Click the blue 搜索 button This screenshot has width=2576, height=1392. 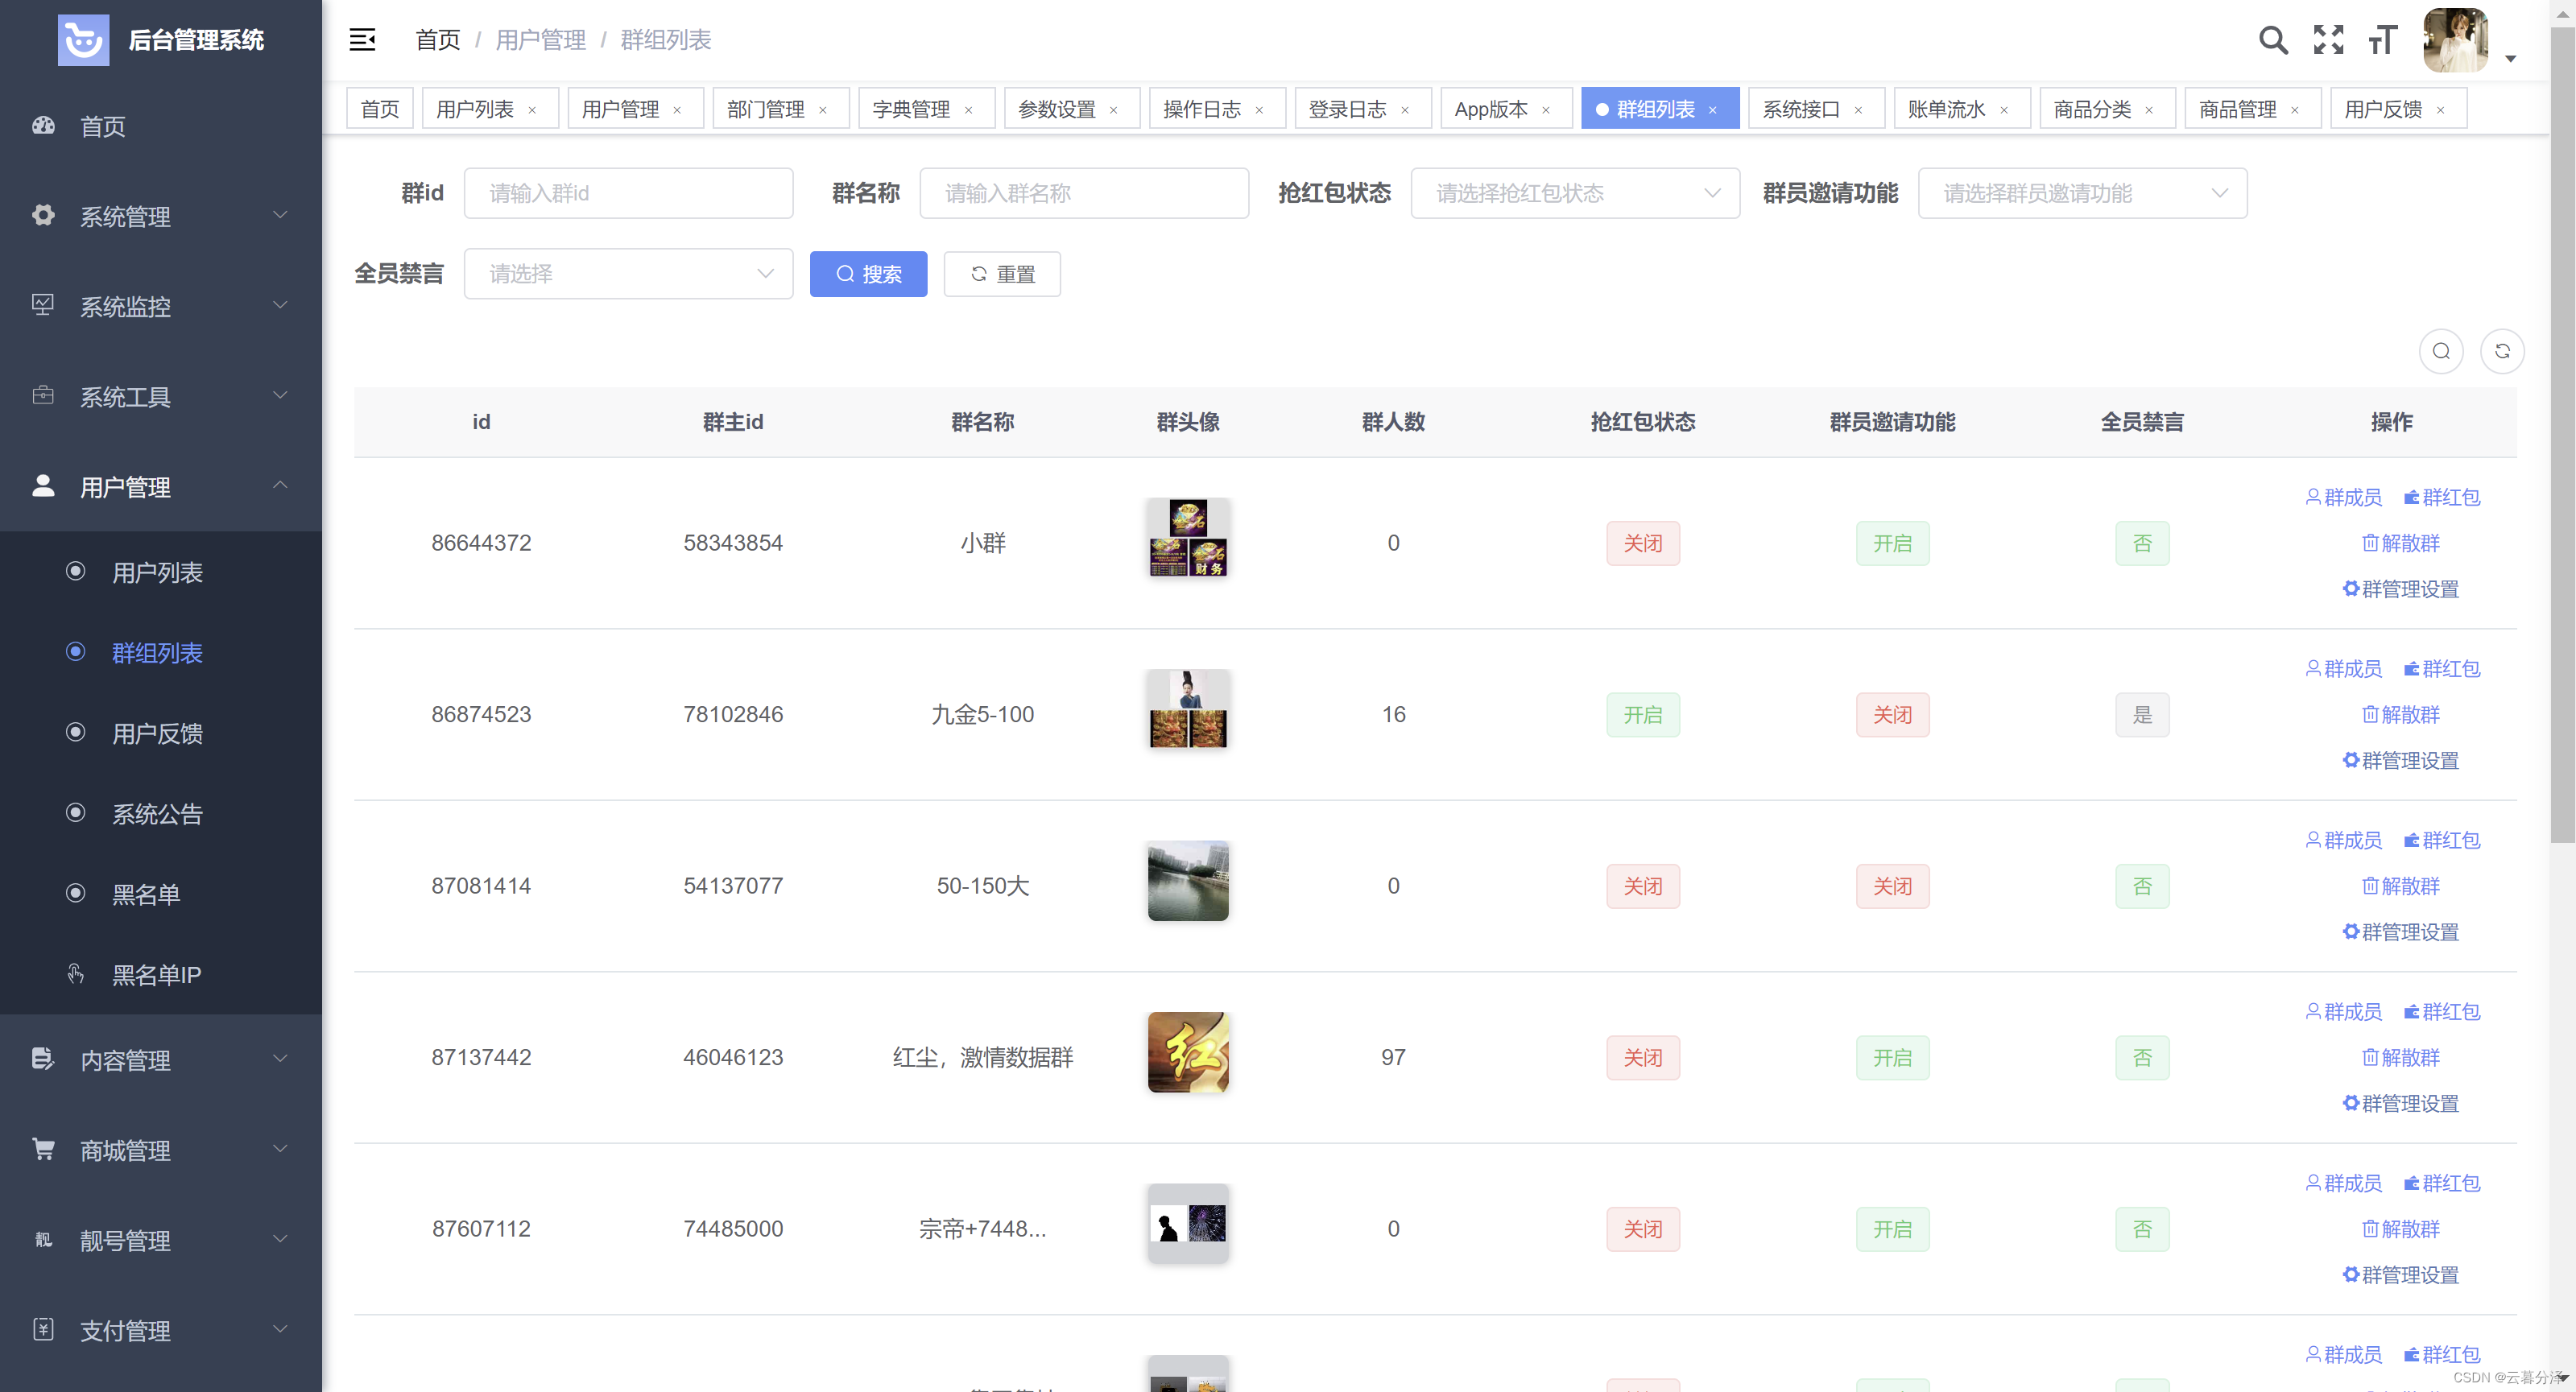[x=868, y=274]
